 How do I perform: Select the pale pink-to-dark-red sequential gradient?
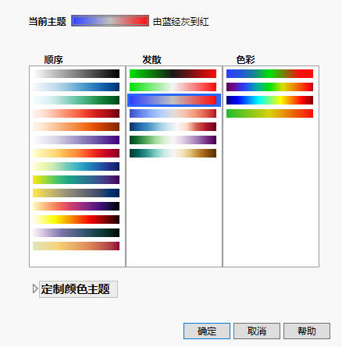point(77,113)
